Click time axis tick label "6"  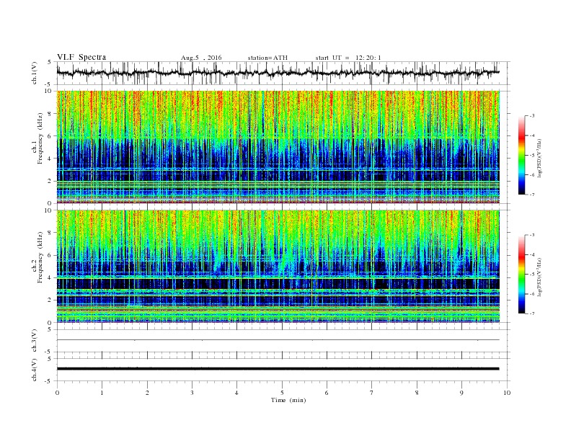[327, 393]
